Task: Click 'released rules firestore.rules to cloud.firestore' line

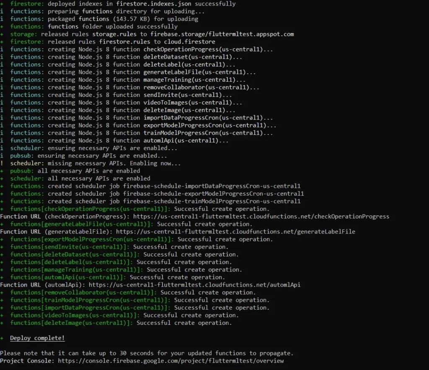Action: tap(108, 41)
